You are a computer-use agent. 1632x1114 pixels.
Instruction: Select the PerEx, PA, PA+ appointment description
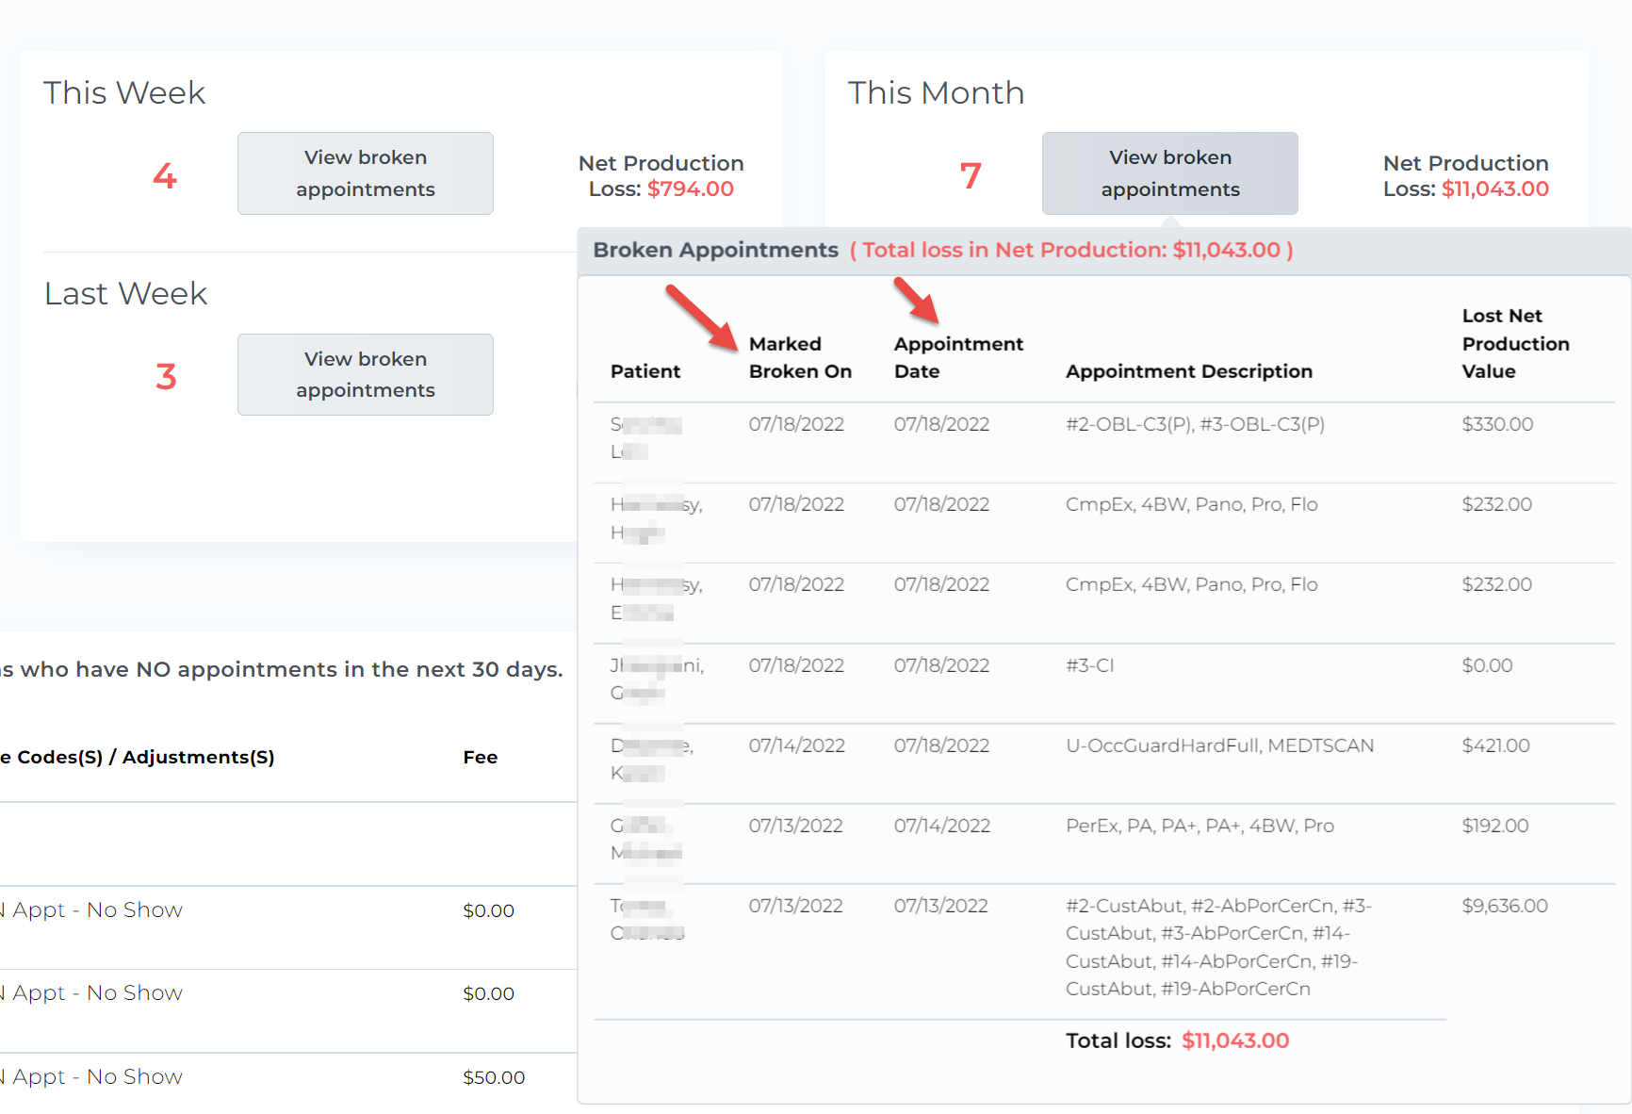1199,826
